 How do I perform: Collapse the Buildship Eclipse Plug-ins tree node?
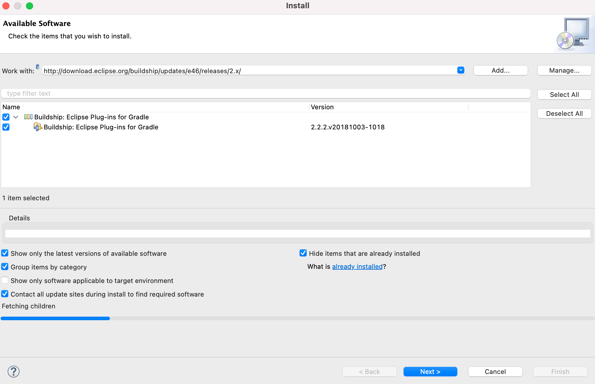click(x=16, y=117)
